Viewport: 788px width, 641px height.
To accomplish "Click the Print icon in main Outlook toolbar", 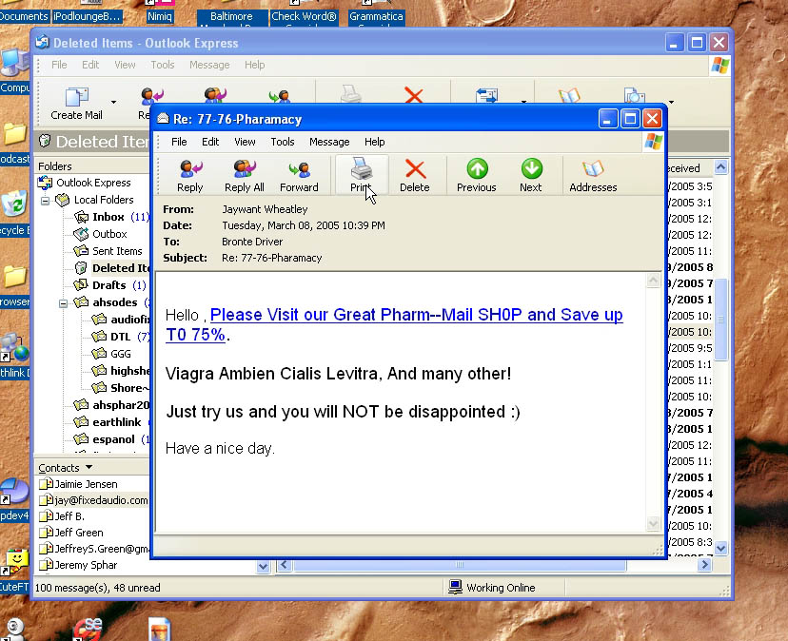I will coord(350,94).
